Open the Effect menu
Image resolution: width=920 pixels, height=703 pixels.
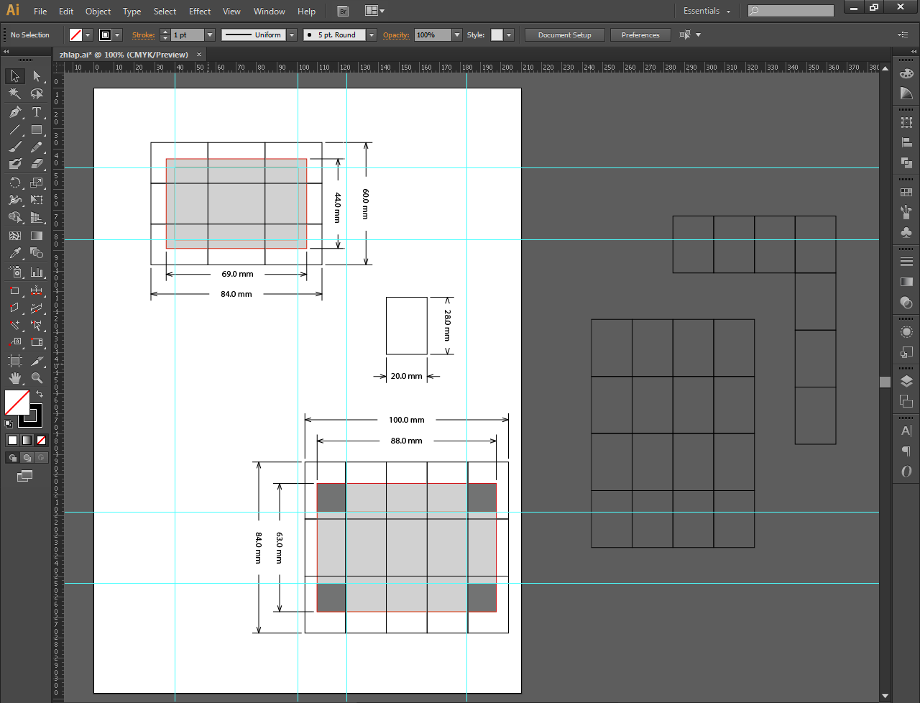tap(200, 12)
